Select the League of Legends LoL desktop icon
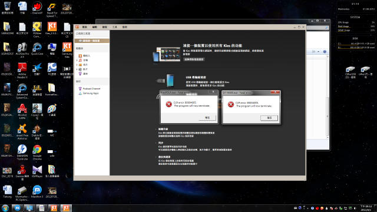The image size is (377, 212). pyautogui.click(x=37, y=90)
